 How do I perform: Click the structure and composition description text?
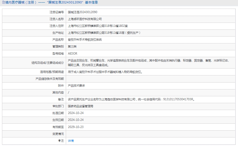point(149,63)
